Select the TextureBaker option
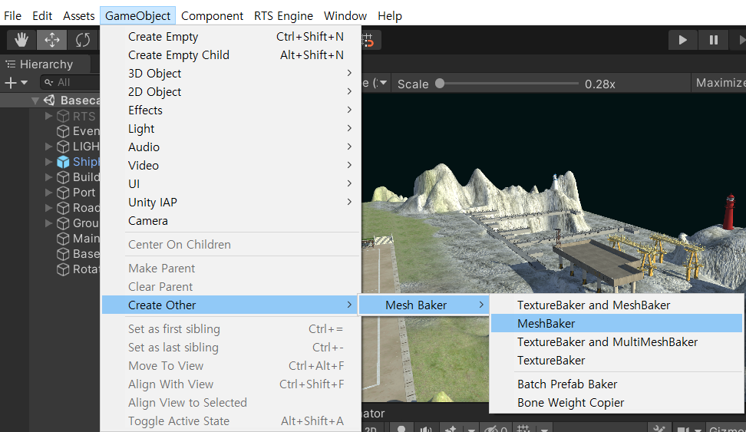Screen dimensions: 746x432 (x=616, y=361)
